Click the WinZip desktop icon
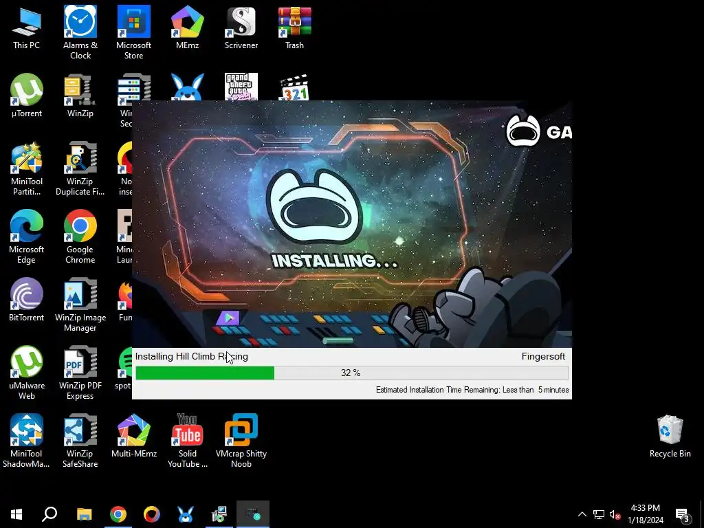 [80, 96]
